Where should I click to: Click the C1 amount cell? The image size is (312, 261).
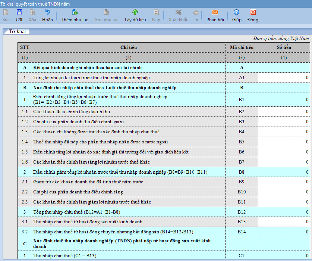click(284, 255)
